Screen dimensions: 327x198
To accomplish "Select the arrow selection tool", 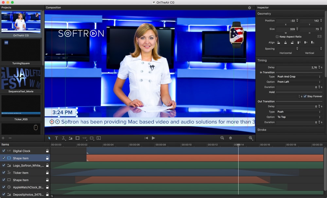I will (x=49, y=138).
